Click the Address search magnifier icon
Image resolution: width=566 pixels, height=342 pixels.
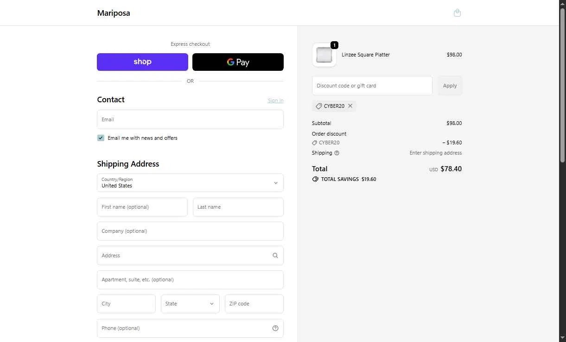coord(275,255)
